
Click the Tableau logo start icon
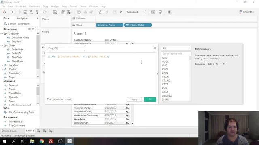[x=4, y=12]
